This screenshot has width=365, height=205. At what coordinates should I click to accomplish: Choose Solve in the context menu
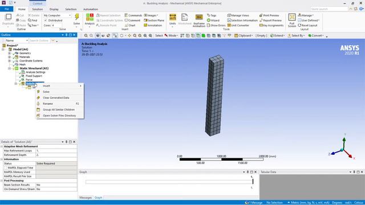click(60, 92)
